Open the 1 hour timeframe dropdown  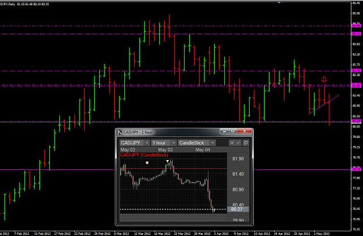[163, 143]
